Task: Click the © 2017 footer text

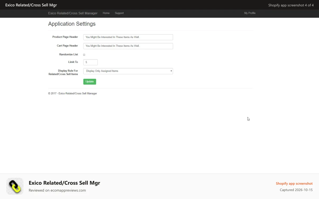Action: (x=73, y=93)
